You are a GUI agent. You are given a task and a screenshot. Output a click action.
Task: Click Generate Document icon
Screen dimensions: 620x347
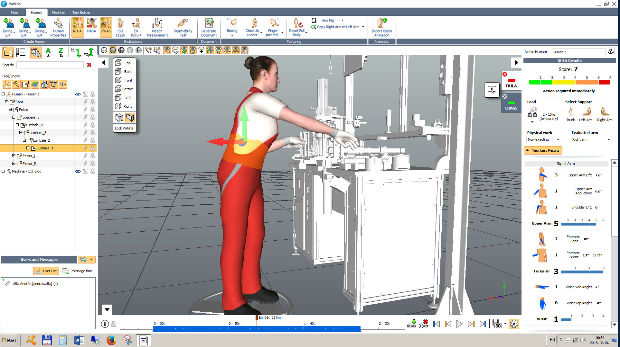(x=209, y=28)
